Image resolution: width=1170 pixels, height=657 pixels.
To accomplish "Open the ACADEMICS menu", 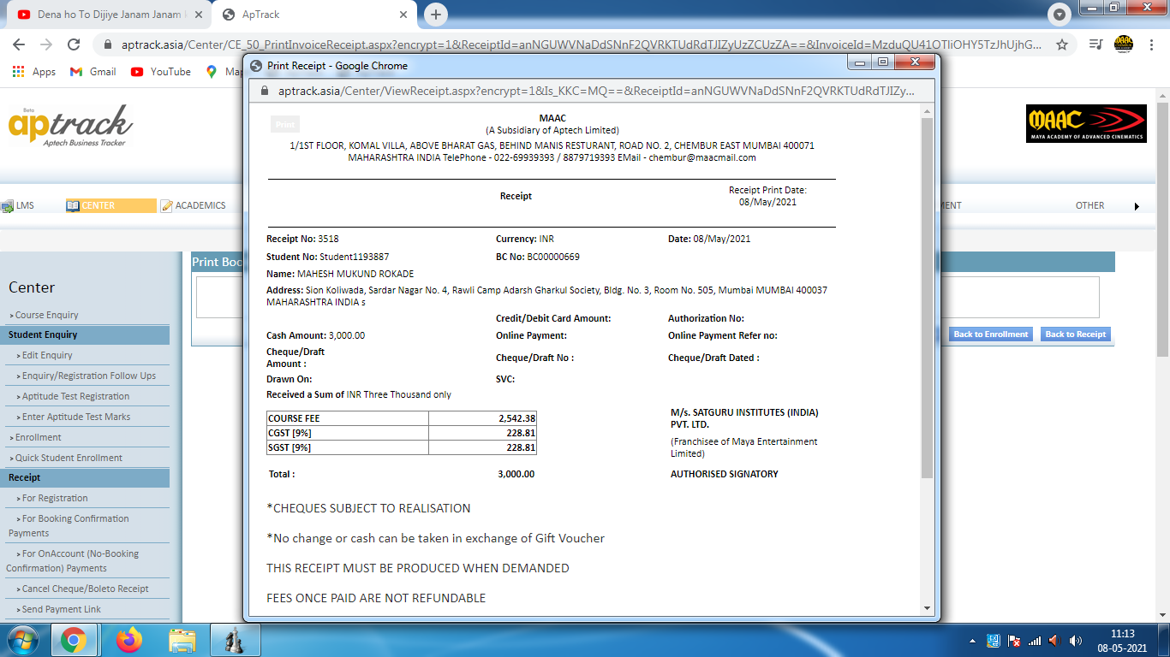I will point(193,205).
